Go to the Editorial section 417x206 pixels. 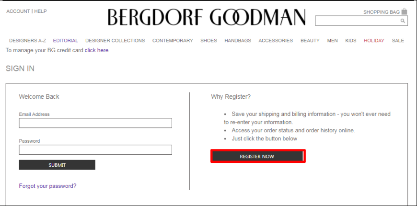[x=65, y=41]
